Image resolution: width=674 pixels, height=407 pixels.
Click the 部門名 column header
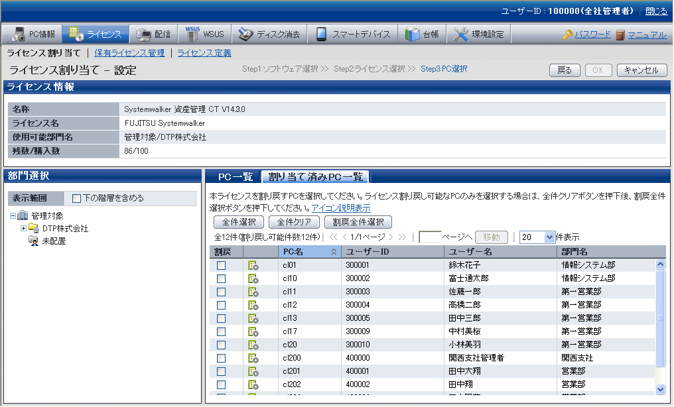click(611, 252)
